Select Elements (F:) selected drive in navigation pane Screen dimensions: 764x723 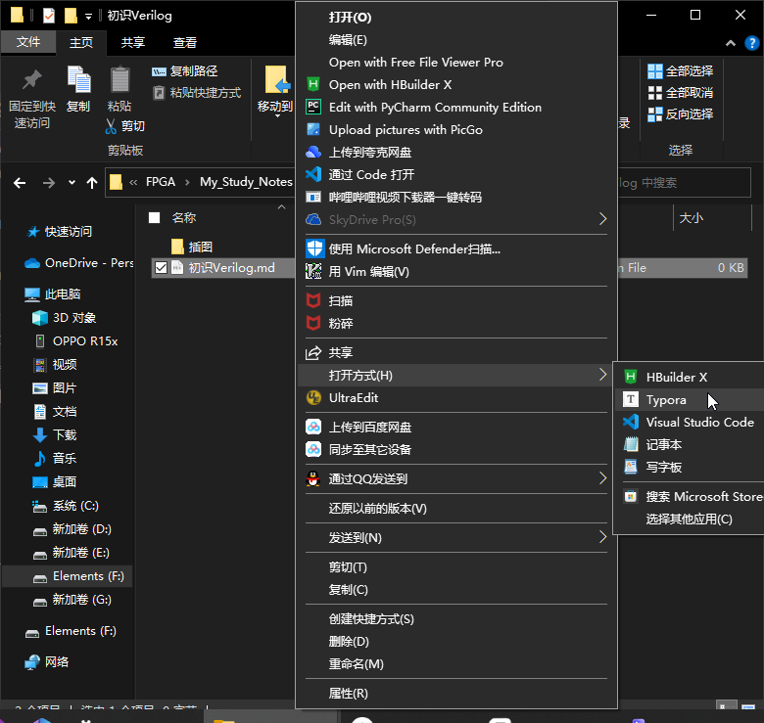[68, 576]
